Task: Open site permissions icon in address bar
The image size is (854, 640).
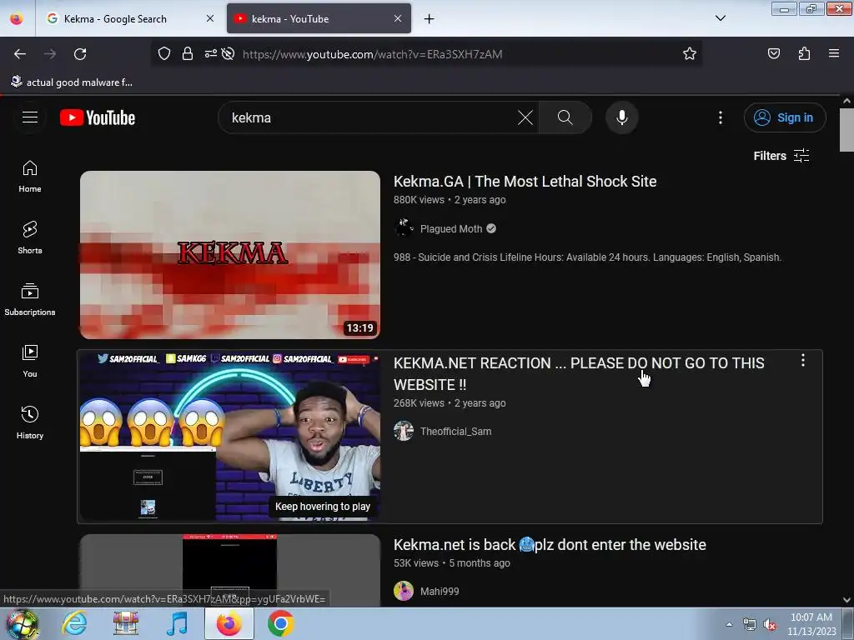Action: pos(210,54)
